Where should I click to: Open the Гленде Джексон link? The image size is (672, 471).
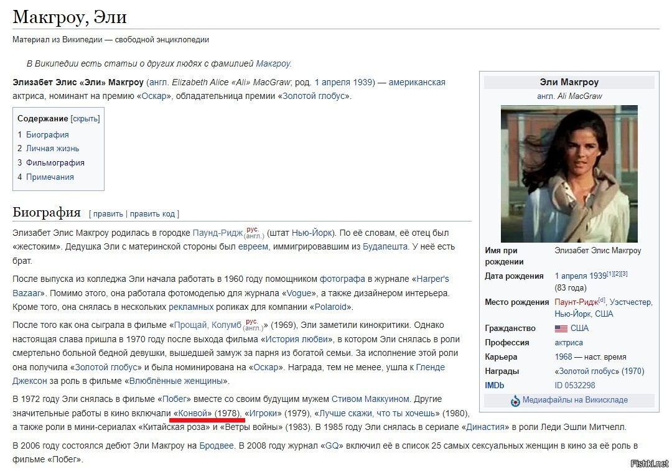431,368
